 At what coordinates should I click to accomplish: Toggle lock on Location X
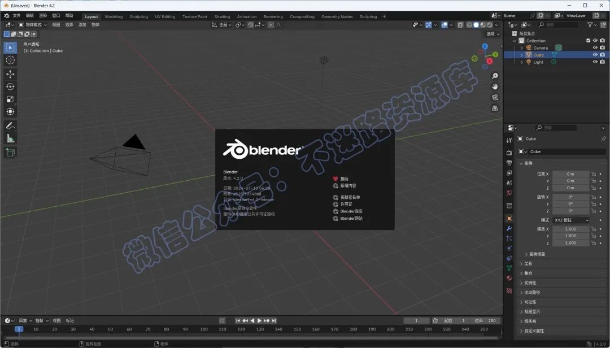pyautogui.click(x=593, y=174)
